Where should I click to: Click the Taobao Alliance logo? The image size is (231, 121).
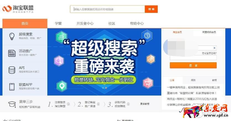pyautogui.click(x=18, y=9)
